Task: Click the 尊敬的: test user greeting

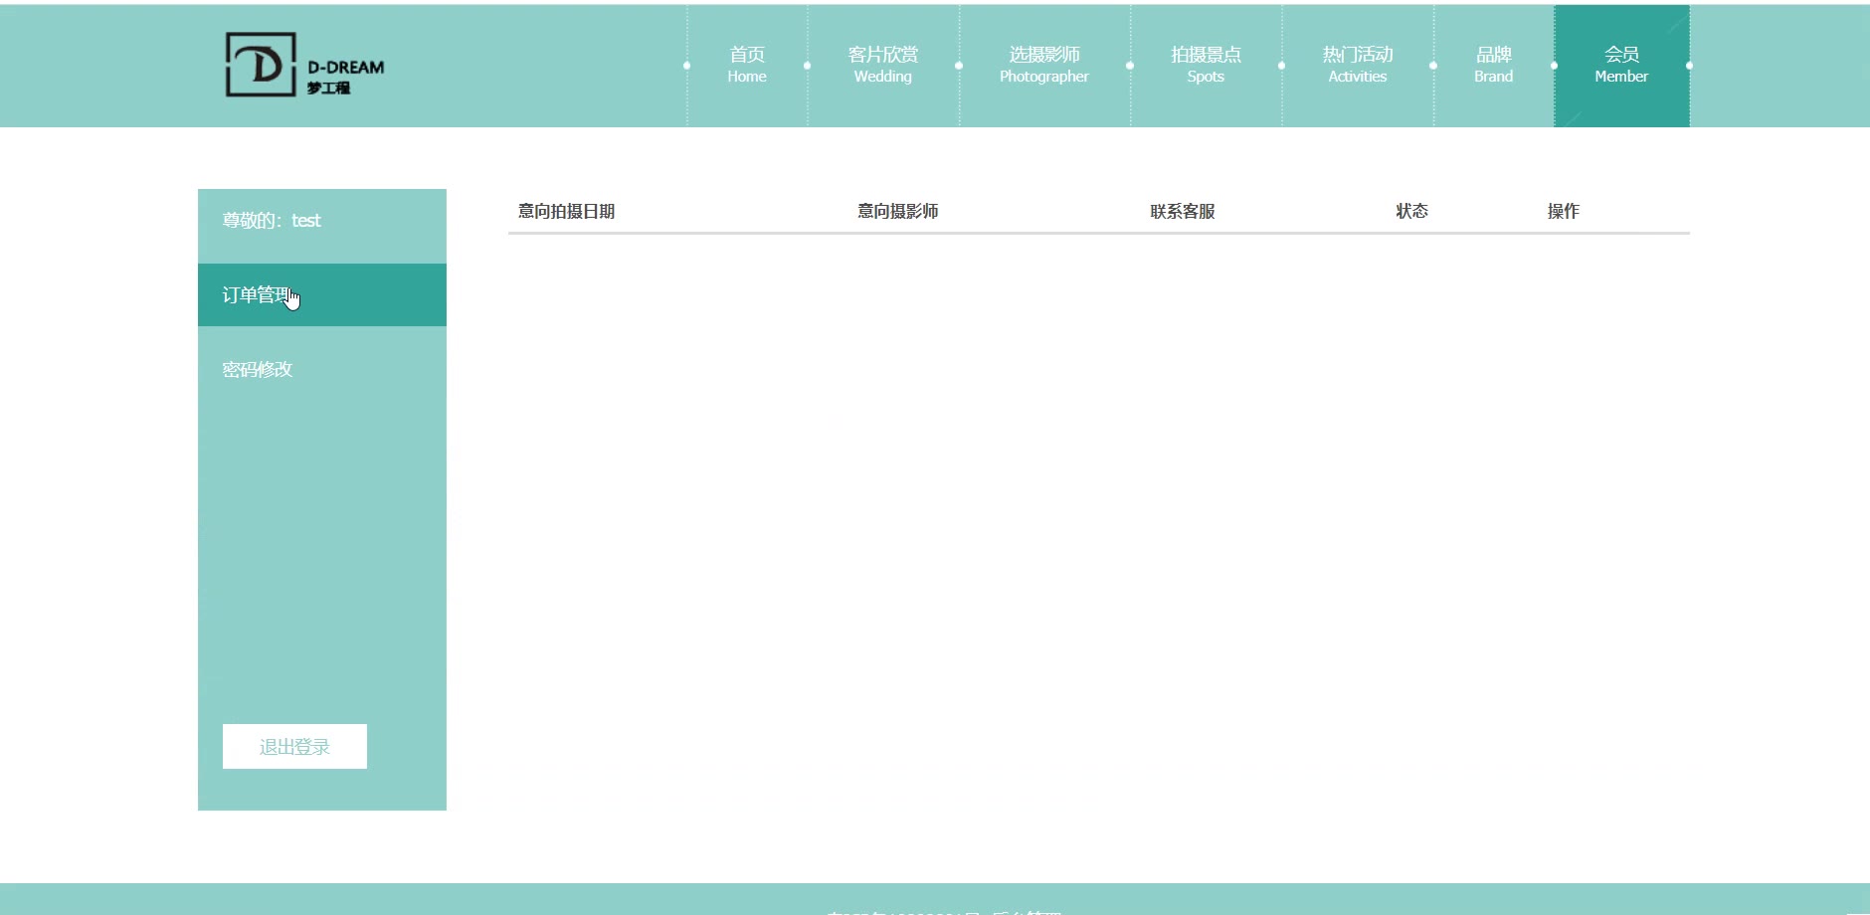Action: [272, 221]
